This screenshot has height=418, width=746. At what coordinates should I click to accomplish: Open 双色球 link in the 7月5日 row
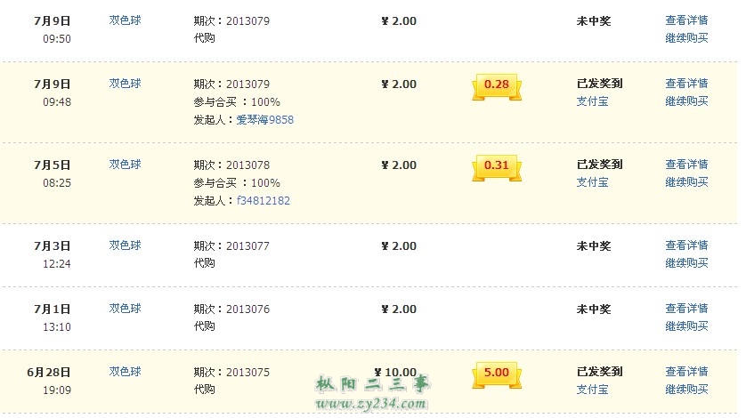126,165
